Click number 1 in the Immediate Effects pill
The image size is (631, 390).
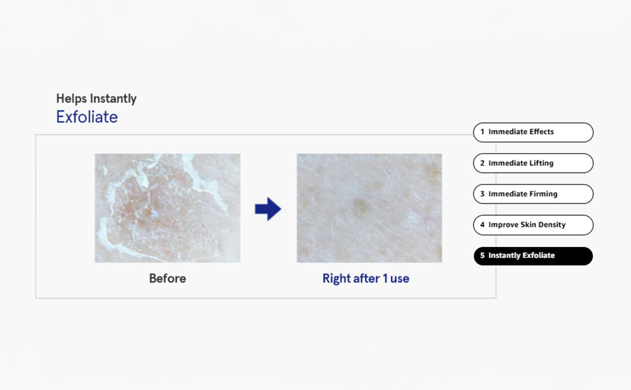pyautogui.click(x=482, y=132)
